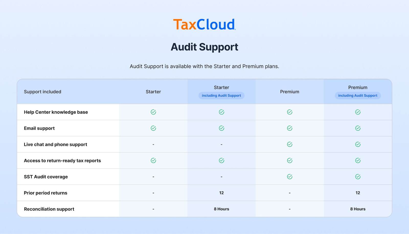Click tax reports checkmark under Starter including Audit Support

tap(222, 161)
